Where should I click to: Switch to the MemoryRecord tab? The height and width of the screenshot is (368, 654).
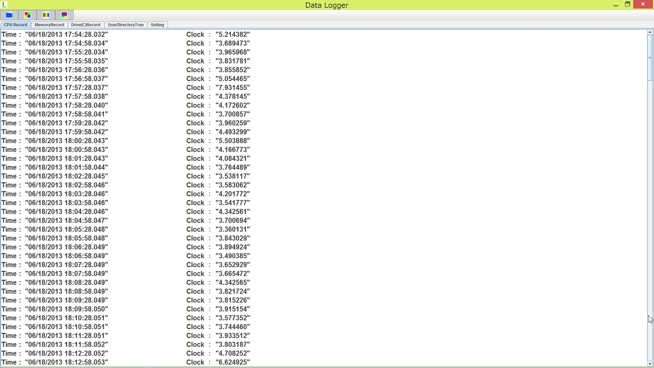pyautogui.click(x=49, y=25)
